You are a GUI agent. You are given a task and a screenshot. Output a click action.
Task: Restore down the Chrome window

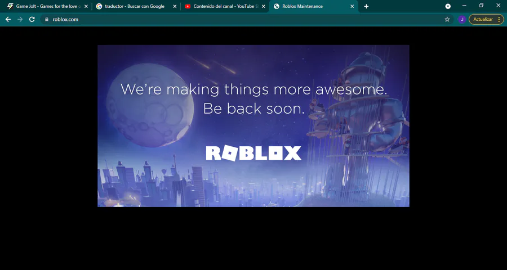click(x=481, y=6)
